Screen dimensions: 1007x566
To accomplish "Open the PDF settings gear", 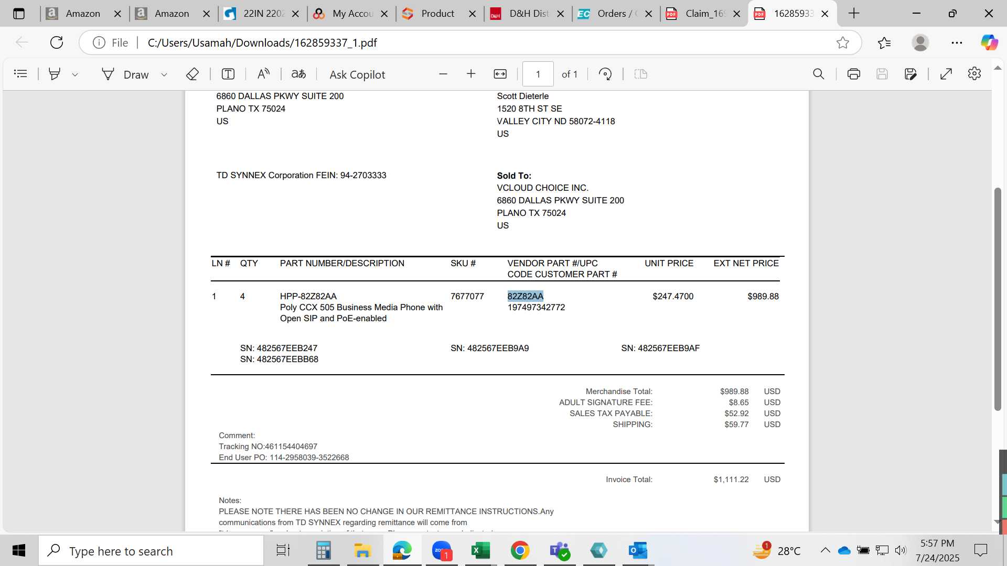I will 974,74.
